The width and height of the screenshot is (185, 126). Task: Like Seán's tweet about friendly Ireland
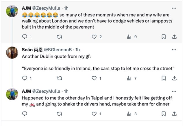pyautogui.click(x=94, y=78)
